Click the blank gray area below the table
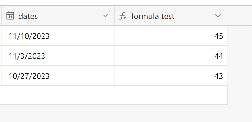Image resolution: width=252 pixels, height=122 pixels. point(126,113)
